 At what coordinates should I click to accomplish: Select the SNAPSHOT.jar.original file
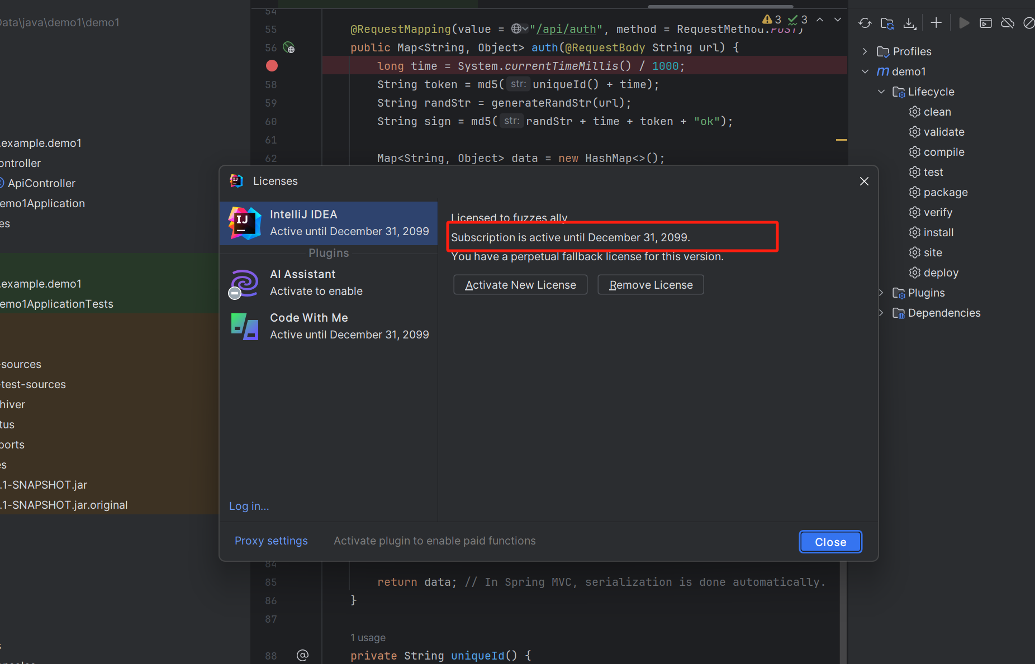tap(64, 505)
